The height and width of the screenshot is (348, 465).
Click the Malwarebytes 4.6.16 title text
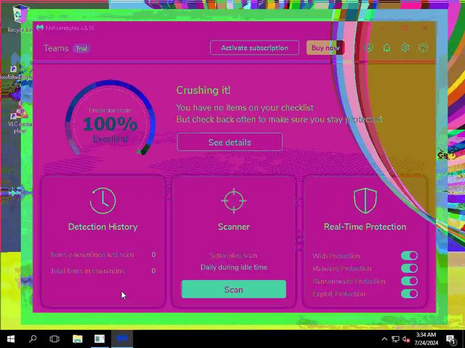pos(70,28)
